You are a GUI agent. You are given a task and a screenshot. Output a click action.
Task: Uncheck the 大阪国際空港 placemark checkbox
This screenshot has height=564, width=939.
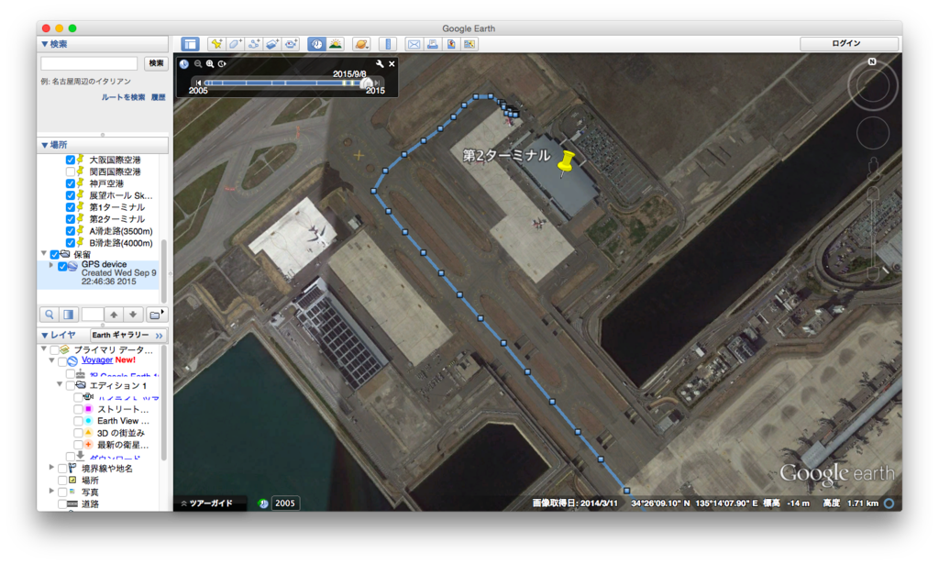point(70,160)
